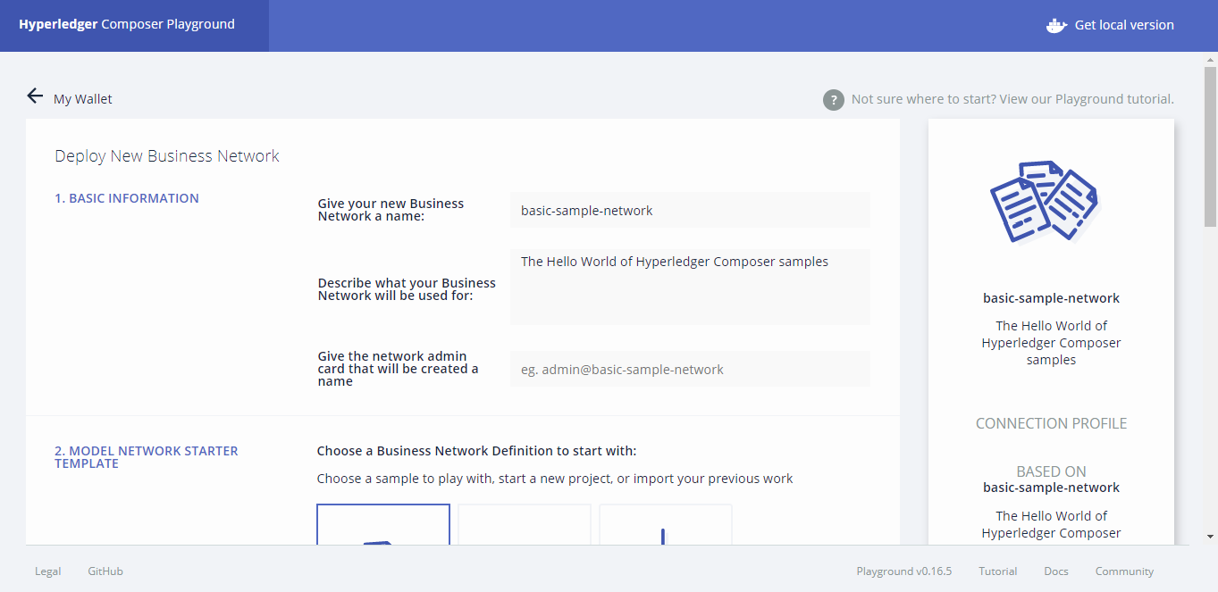Click the network admin card name field

(x=690, y=369)
